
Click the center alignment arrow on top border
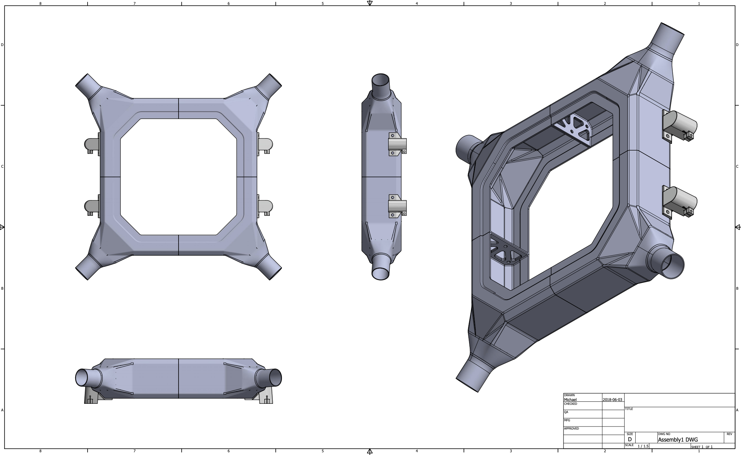coord(369,3)
